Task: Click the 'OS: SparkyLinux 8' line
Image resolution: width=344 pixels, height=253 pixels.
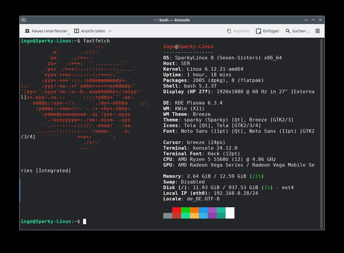Action: 223,58
